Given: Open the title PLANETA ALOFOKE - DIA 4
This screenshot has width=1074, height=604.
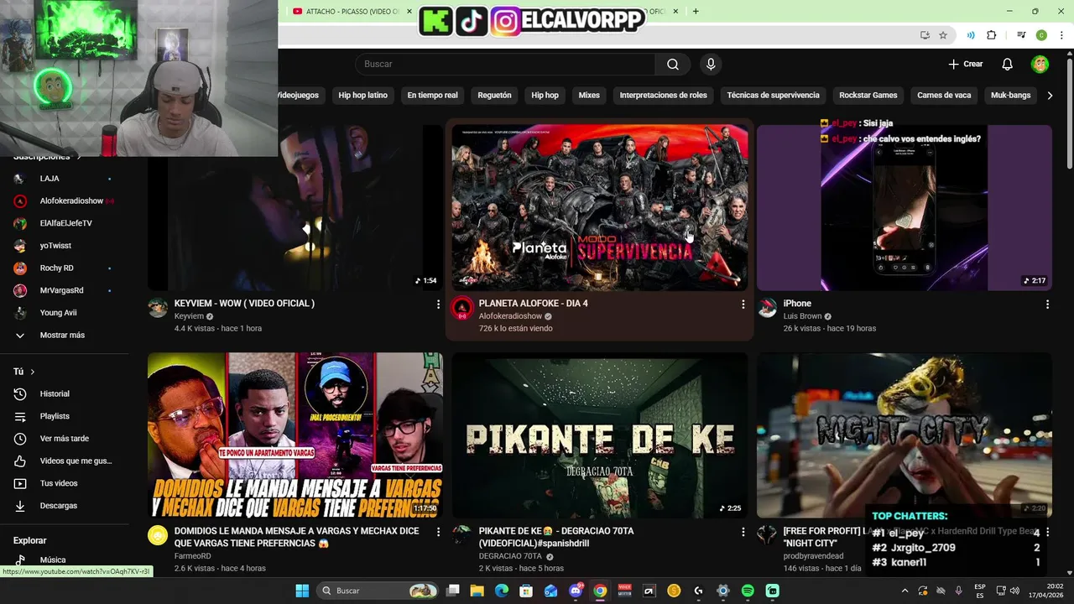Looking at the screenshot, I should tap(533, 304).
